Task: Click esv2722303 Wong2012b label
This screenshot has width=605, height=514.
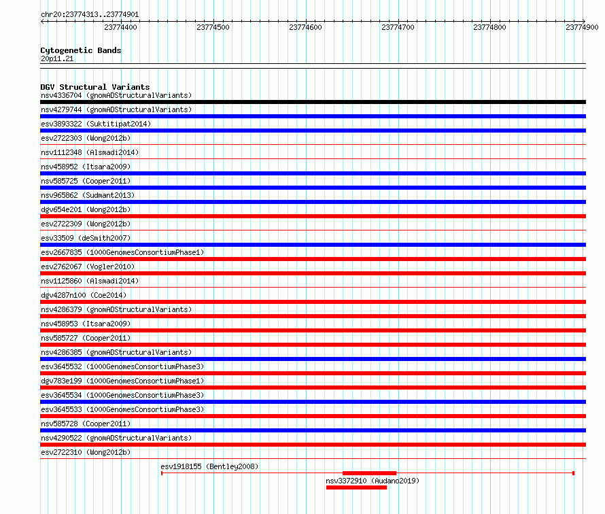Action: click(86, 138)
